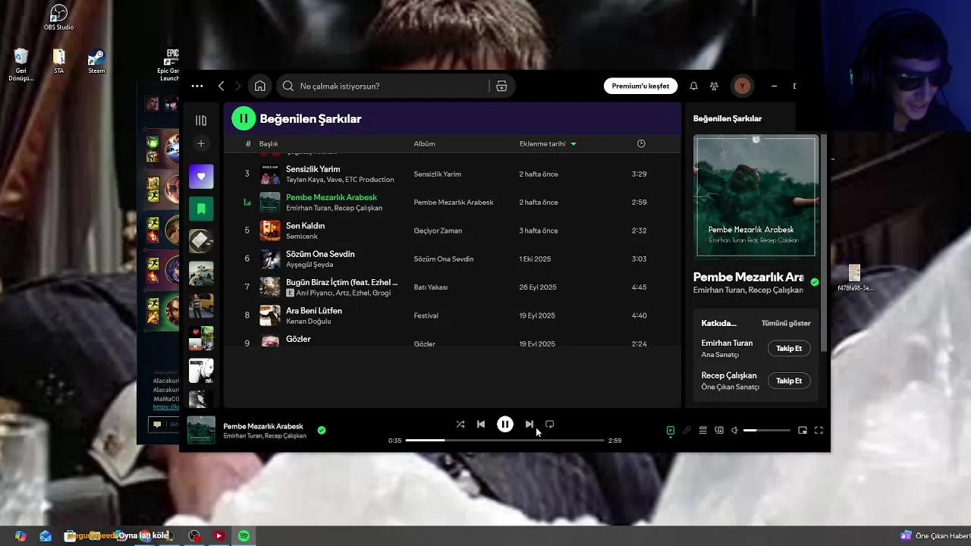
Task: Open the 'Geçiyor Zaman' album link
Action: pyautogui.click(x=438, y=231)
